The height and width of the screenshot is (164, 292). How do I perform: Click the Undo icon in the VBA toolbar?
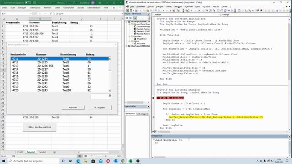156,10
